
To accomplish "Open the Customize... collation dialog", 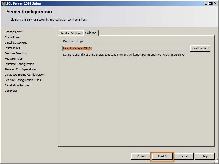I will (200, 48).
